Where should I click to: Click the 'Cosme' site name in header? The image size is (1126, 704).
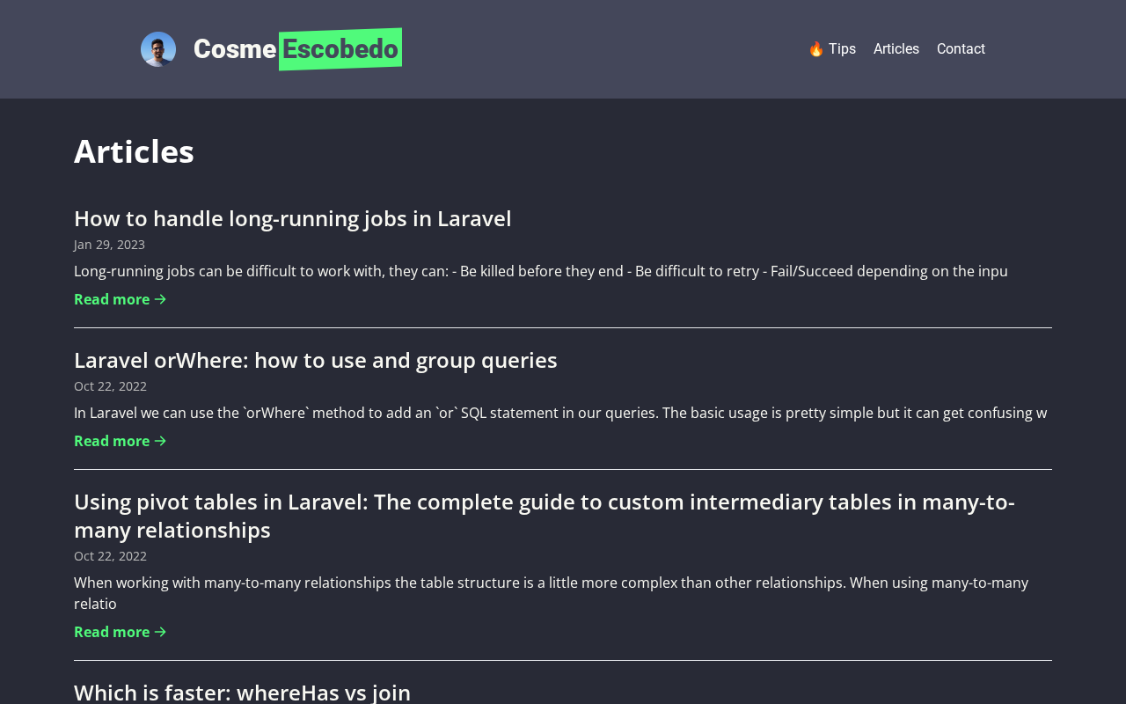[235, 49]
